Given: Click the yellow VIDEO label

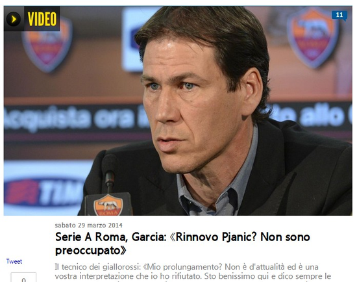Looking at the screenshot, I should [42, 19].
